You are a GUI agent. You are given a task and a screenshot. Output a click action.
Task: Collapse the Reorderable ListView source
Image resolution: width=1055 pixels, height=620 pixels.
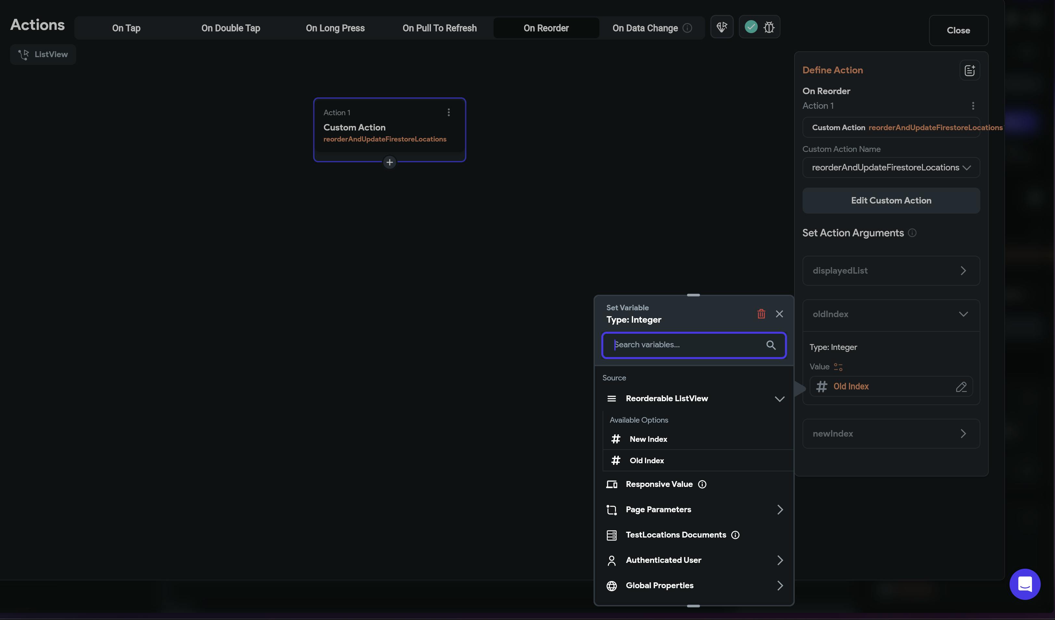tap(779, 399)
